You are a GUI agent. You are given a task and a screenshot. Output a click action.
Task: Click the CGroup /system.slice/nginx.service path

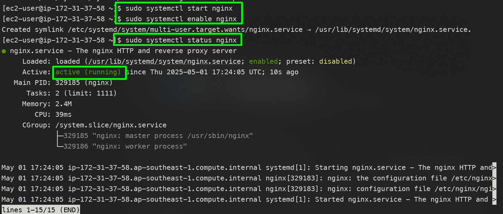point(111,125)
